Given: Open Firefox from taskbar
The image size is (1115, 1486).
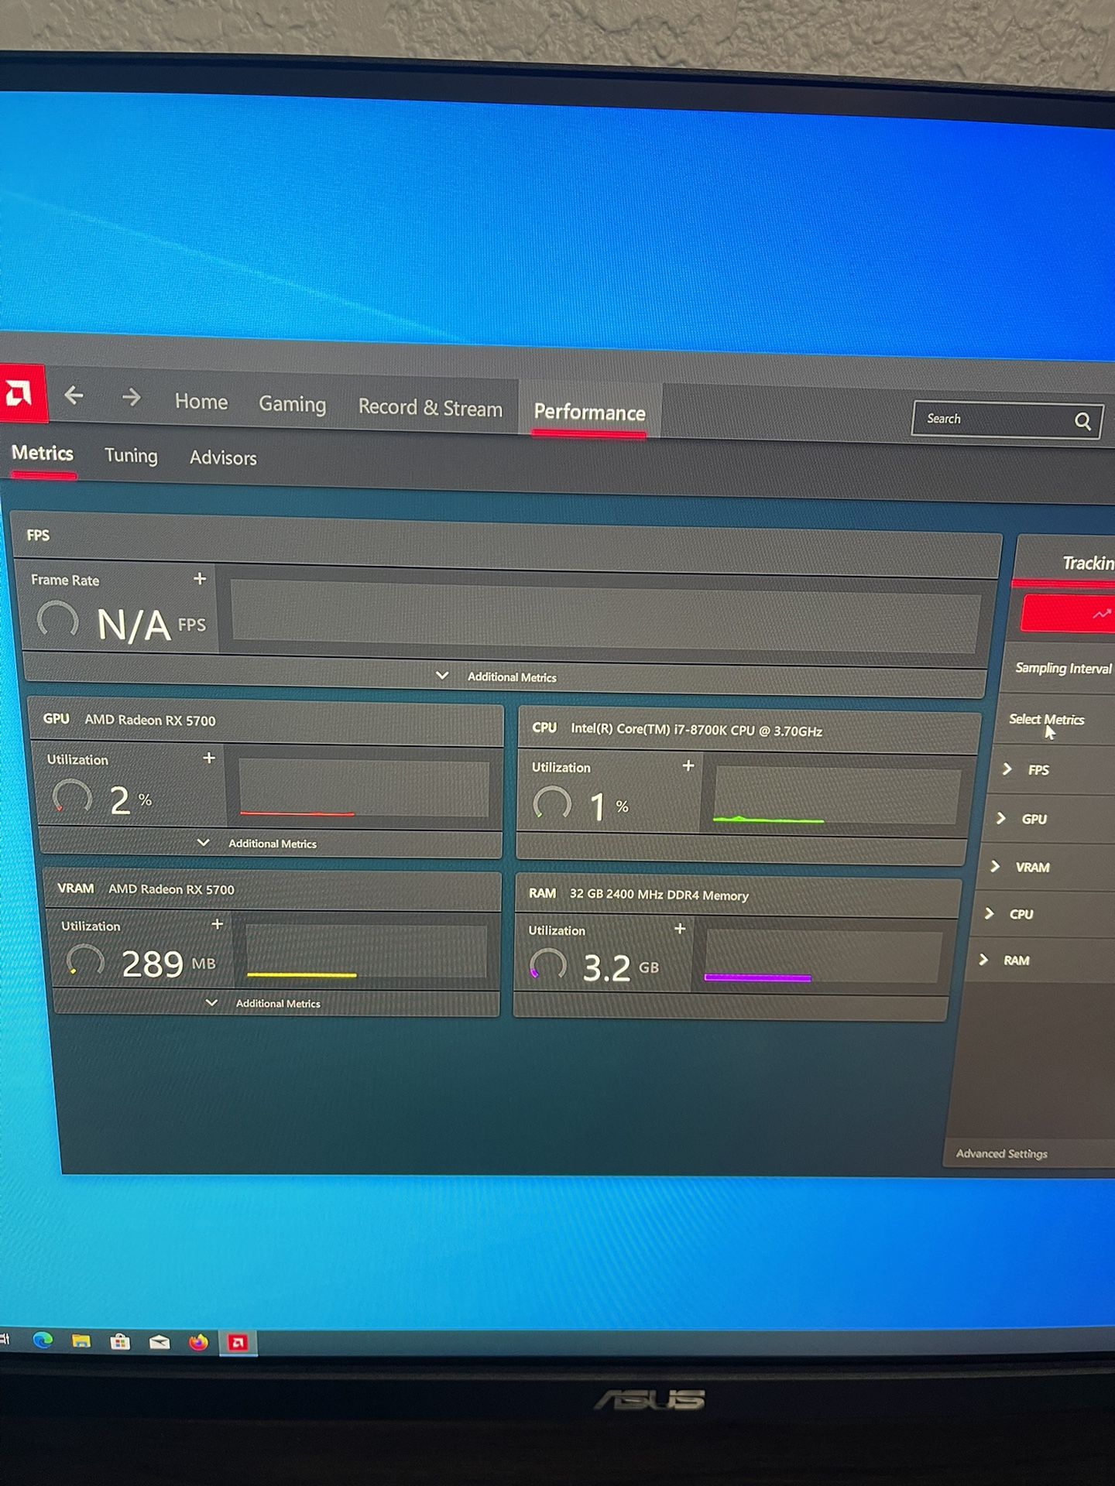Looking at the screenshot, I should click(198, 1342).
